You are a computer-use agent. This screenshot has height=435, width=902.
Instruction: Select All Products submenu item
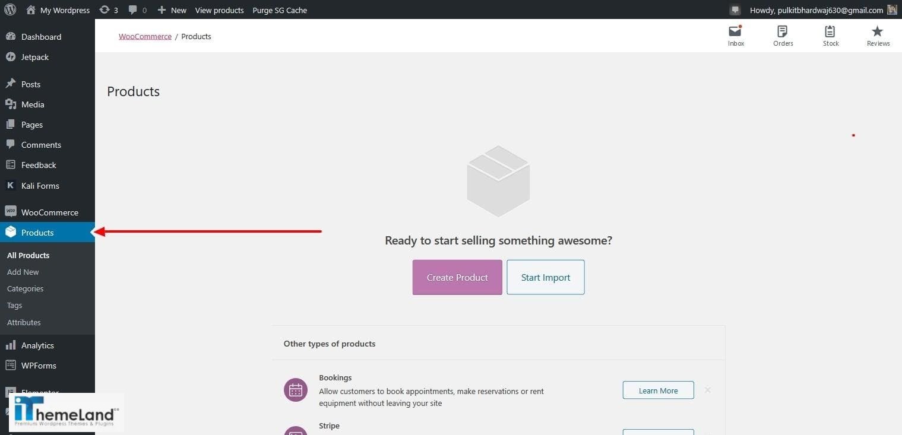click(x=28, y=255)
